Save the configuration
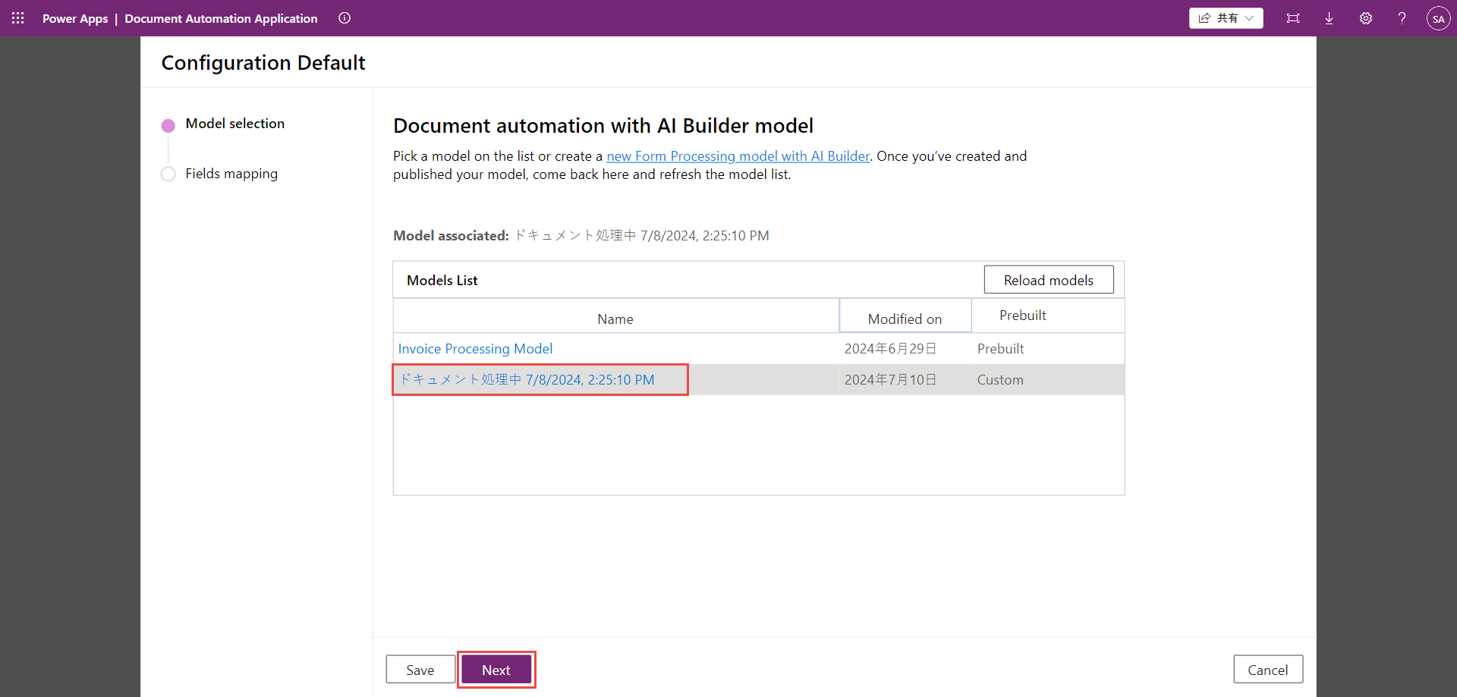Screen dimensions: 1457x697 420,670
